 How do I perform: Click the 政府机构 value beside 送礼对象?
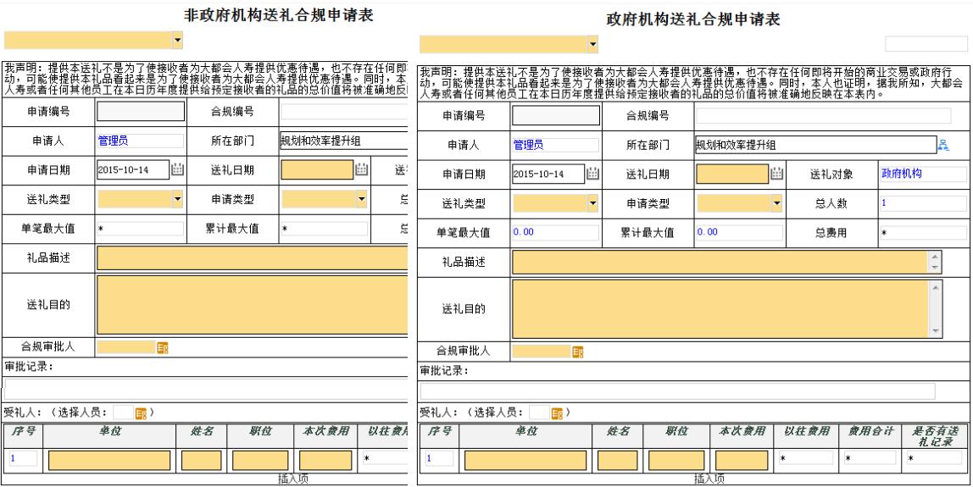click(902, 174)
